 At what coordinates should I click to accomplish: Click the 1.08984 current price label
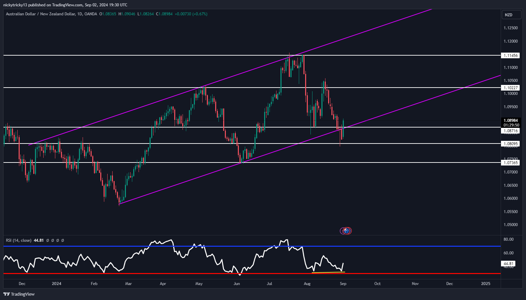[x=510, y=121]
